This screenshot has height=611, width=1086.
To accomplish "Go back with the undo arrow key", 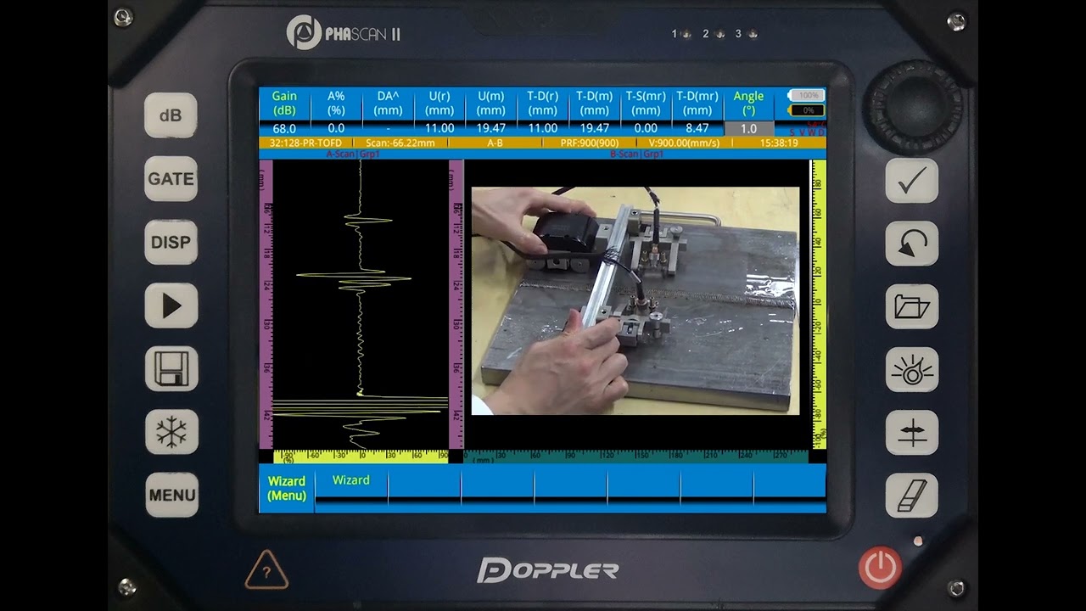I will (x=912, y=244).
